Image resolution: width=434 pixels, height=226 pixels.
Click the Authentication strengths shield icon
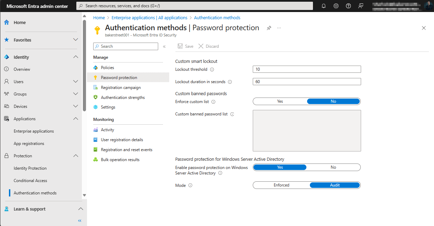95,97
